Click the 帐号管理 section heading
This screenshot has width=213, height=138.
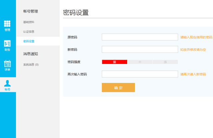31,11
